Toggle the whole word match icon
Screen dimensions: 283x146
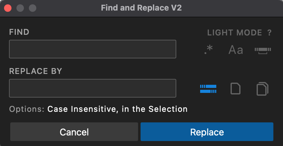(263, 50)
